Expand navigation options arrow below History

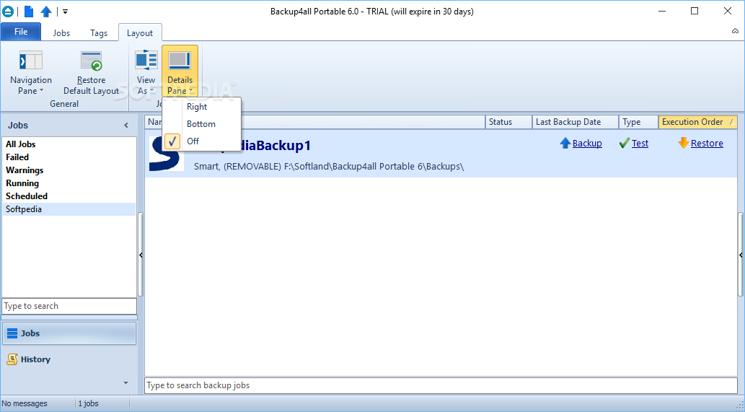(x=126, y=383)
